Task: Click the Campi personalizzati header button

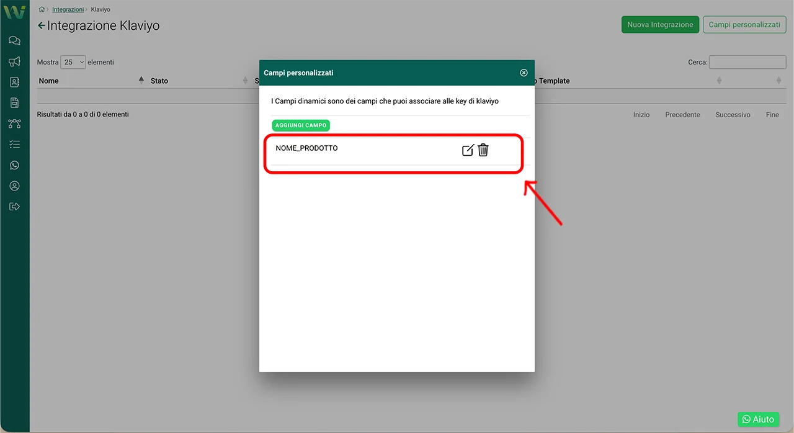Action: (744, 25)
